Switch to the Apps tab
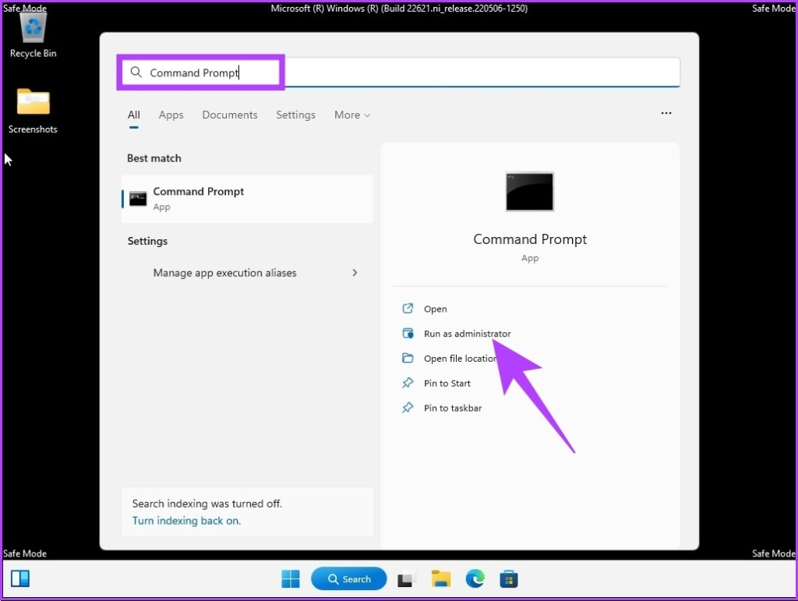The width and height of the screenshot is (798, 601). (x=171, y=115)
